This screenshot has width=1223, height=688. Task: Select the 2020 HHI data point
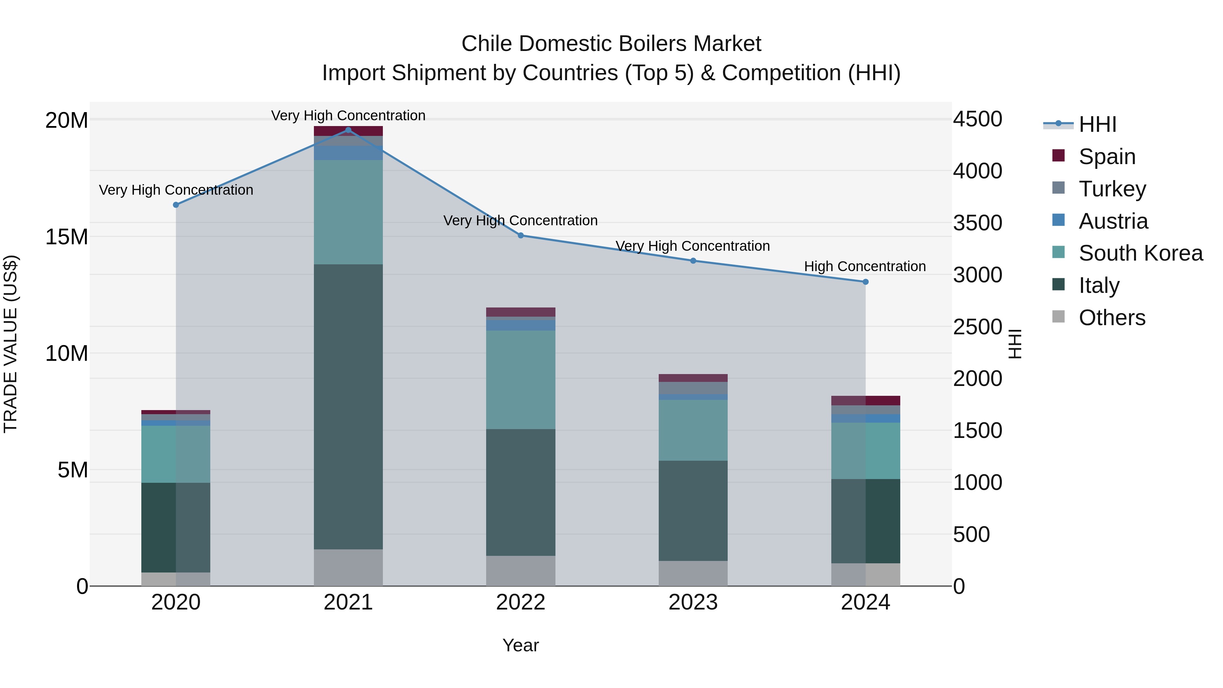coord(176,205)
